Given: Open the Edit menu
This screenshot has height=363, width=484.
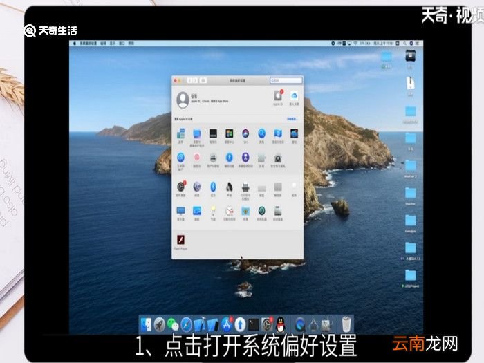Looking at the screenshot, I should pyautogui.click(x=103, y=44).
